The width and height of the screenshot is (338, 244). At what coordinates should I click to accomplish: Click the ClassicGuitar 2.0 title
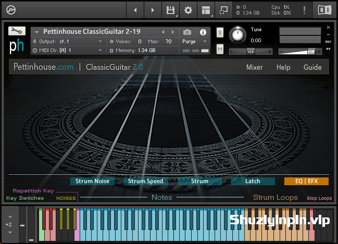point(115,67)
